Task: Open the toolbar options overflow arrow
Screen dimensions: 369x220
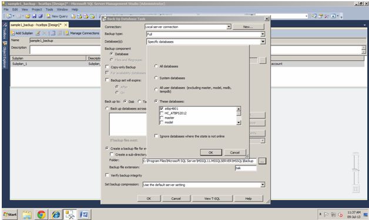Action: coord(341,16)
